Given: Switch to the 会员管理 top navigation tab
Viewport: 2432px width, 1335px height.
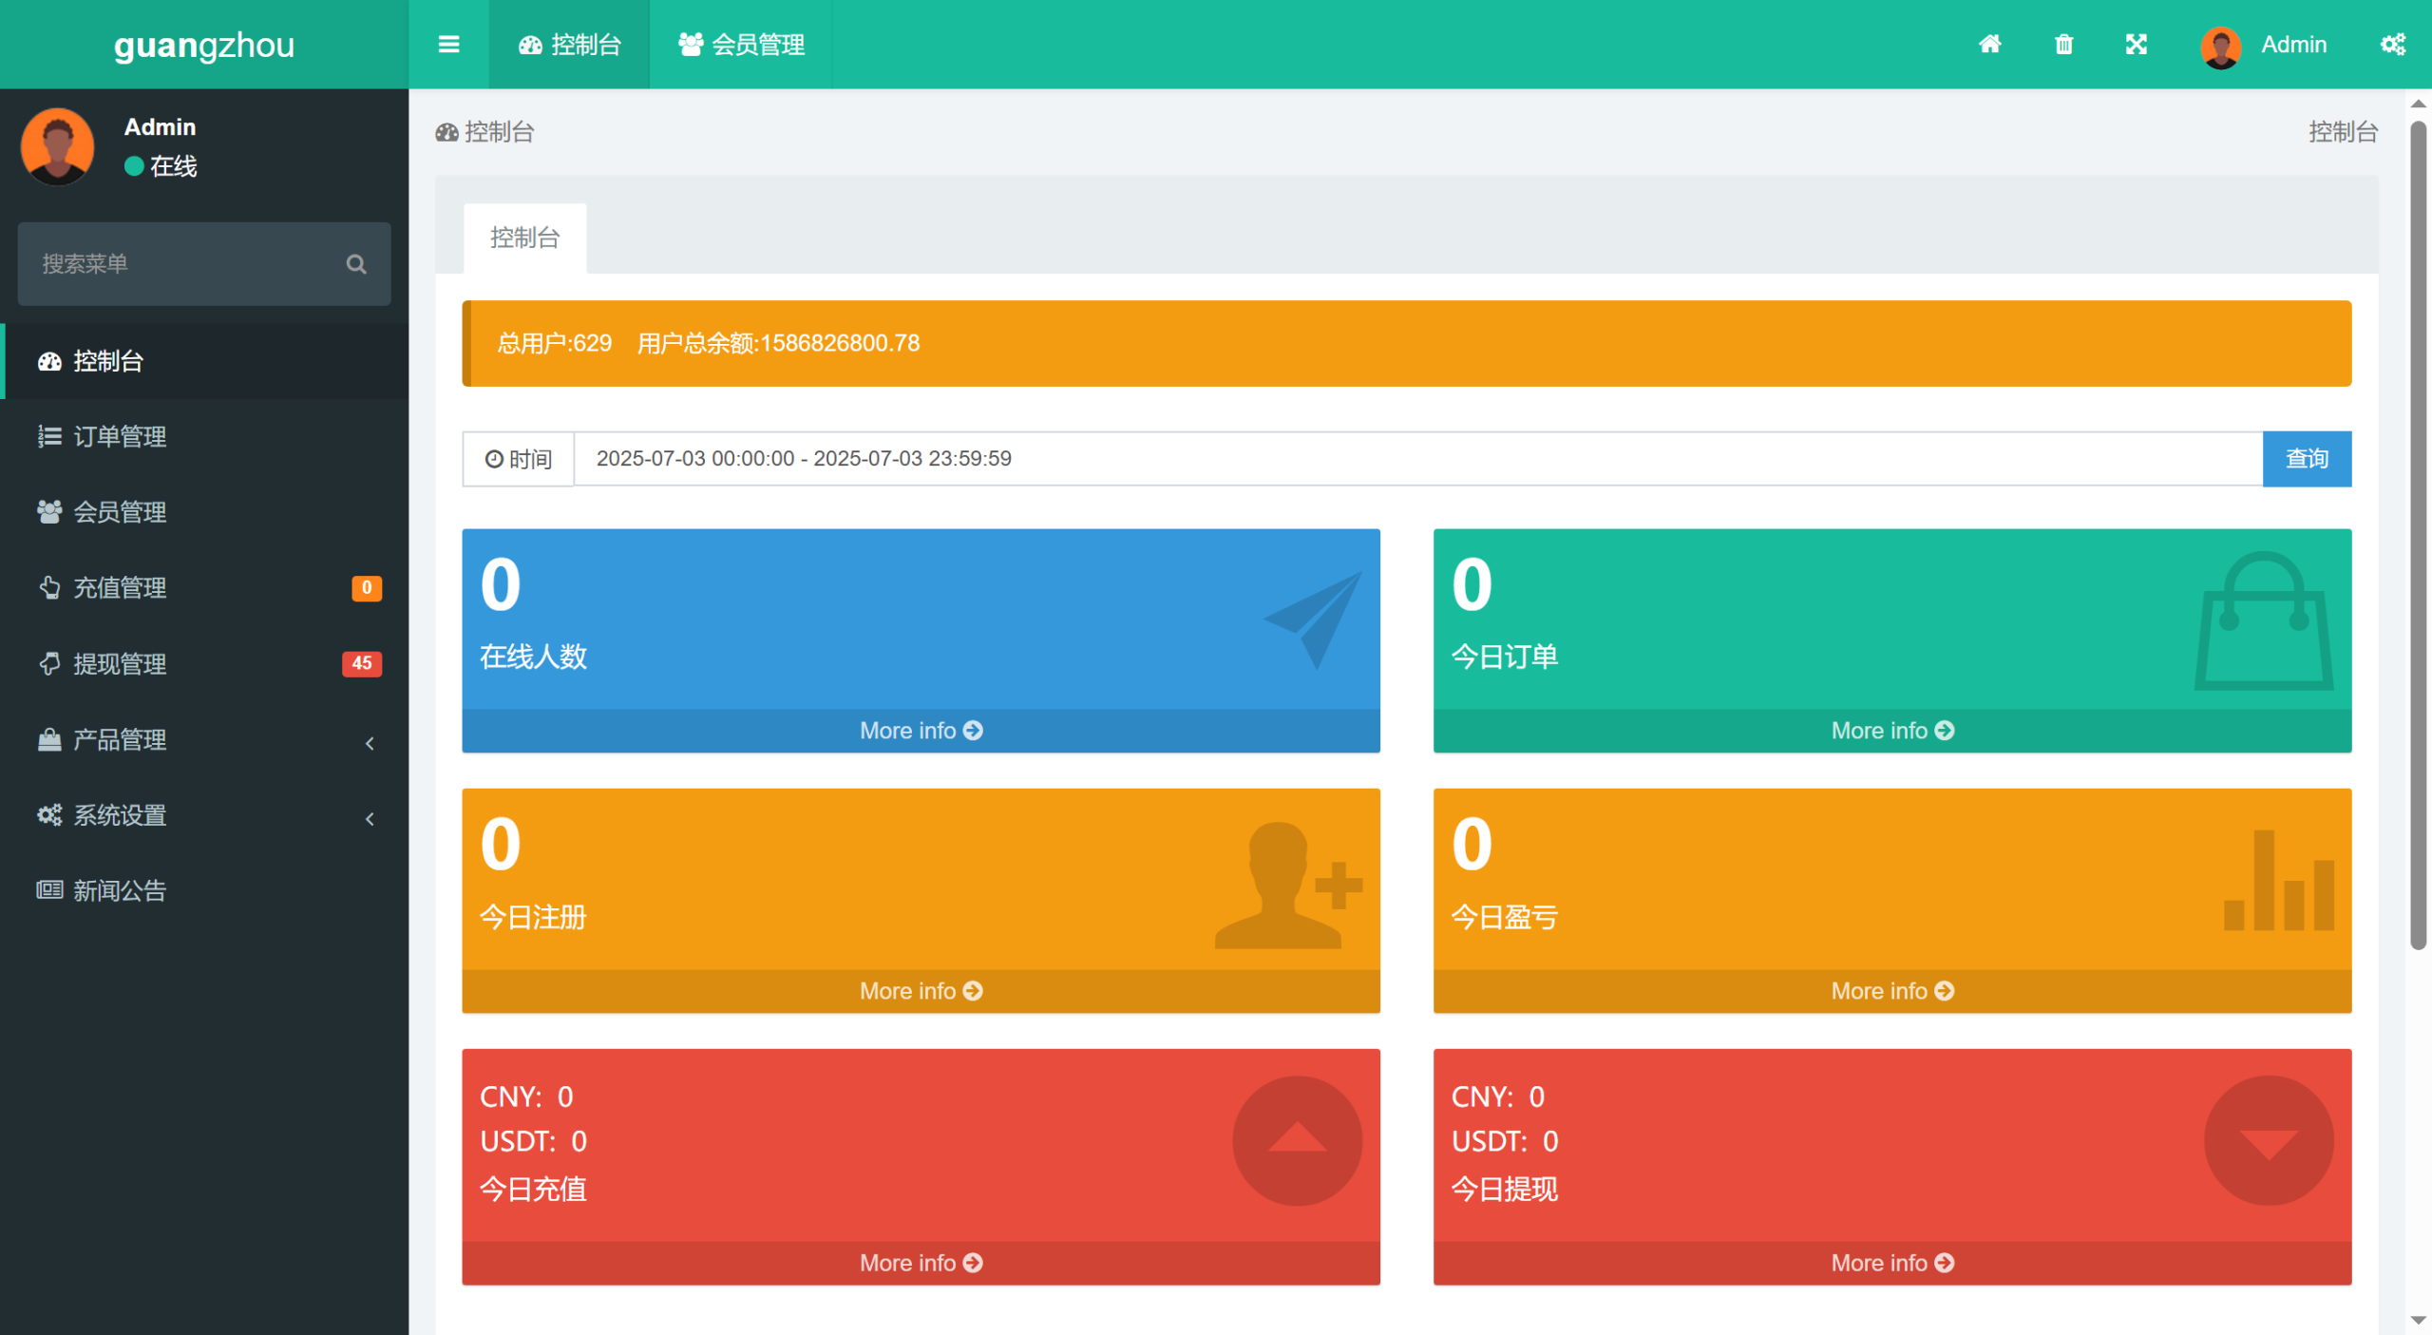Looking at the screenshot, I should point(741,45).
